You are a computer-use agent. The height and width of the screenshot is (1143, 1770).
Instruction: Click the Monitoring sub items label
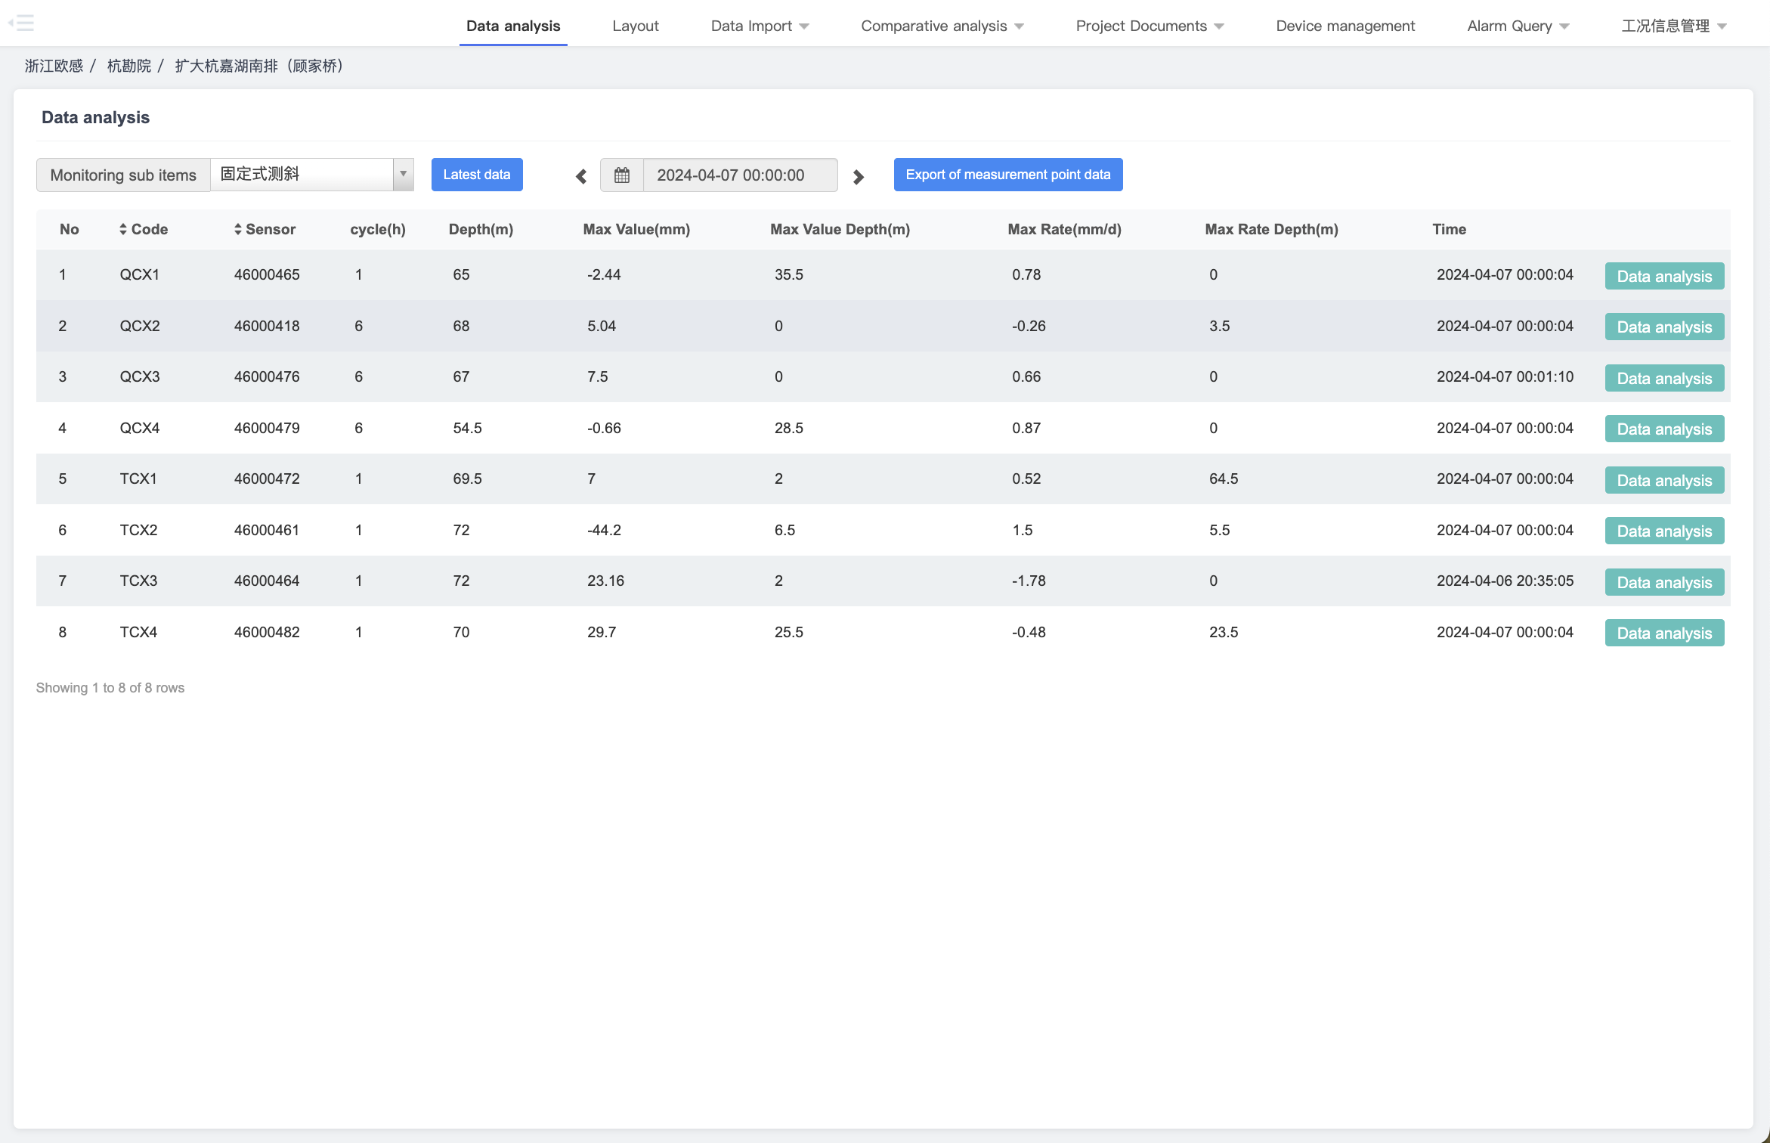pyautogui.click(x=123, y=175)
